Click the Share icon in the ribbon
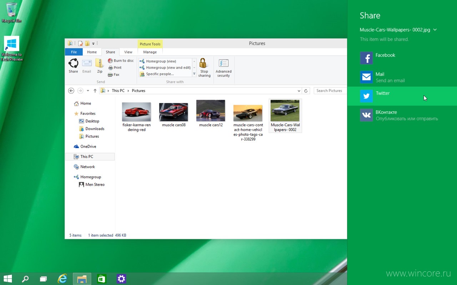457x285 pixels. [73, 66]
